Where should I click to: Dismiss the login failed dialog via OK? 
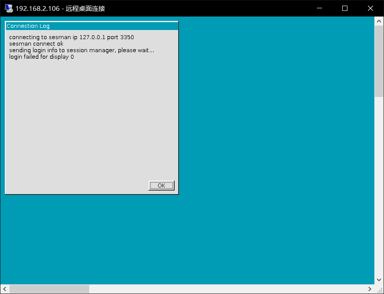point(161,185)
